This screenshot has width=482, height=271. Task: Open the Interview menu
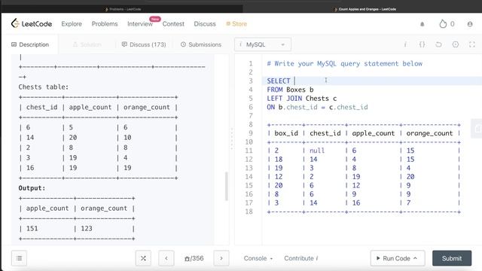(140, 23)
